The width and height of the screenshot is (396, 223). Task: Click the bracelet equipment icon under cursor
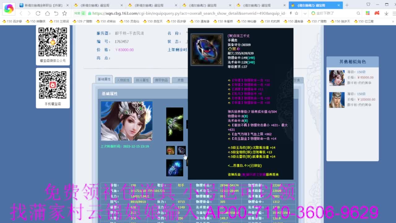181,150
